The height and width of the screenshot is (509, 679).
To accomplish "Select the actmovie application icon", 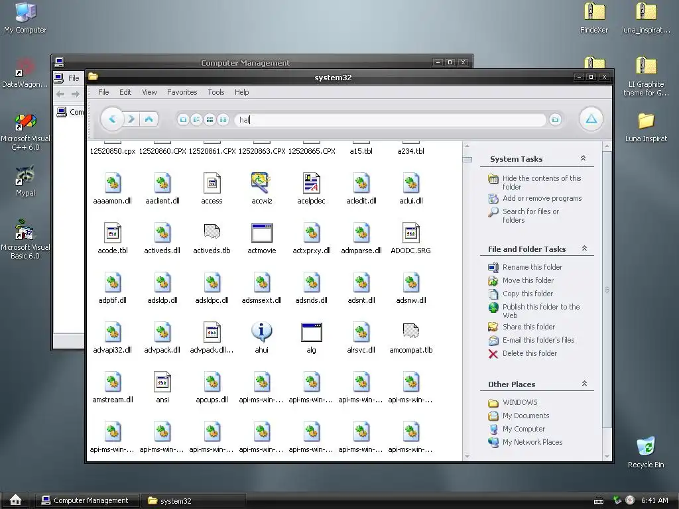I will coord(261,233).
